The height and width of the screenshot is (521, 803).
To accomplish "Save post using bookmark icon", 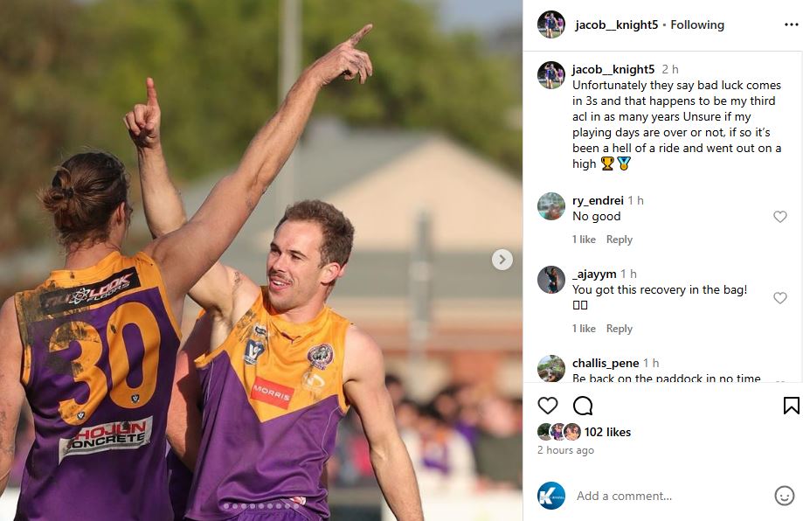I will 792,406.
